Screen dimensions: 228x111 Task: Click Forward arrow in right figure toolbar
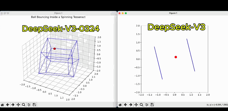[130, 105]
